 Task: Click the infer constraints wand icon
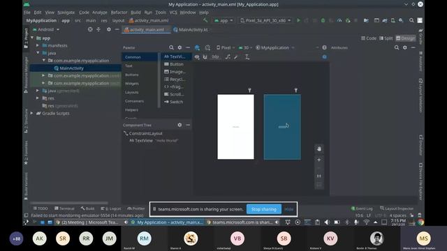(x=236, y=57)
